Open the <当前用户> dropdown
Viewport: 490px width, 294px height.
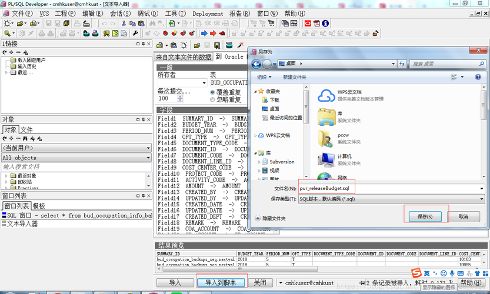[148, 148]
